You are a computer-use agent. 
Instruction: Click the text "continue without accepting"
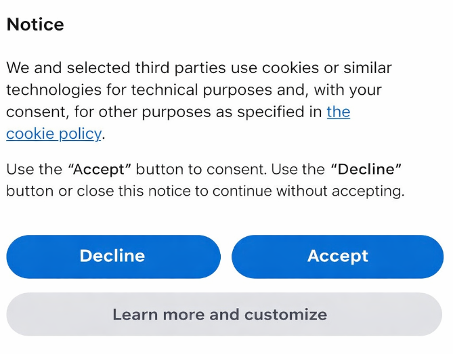point(307,191)
